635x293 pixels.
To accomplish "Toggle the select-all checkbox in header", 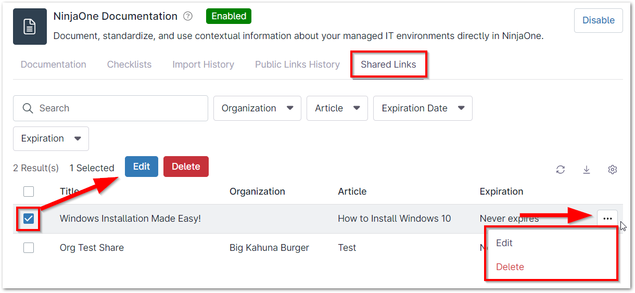I will pos(29,192).
